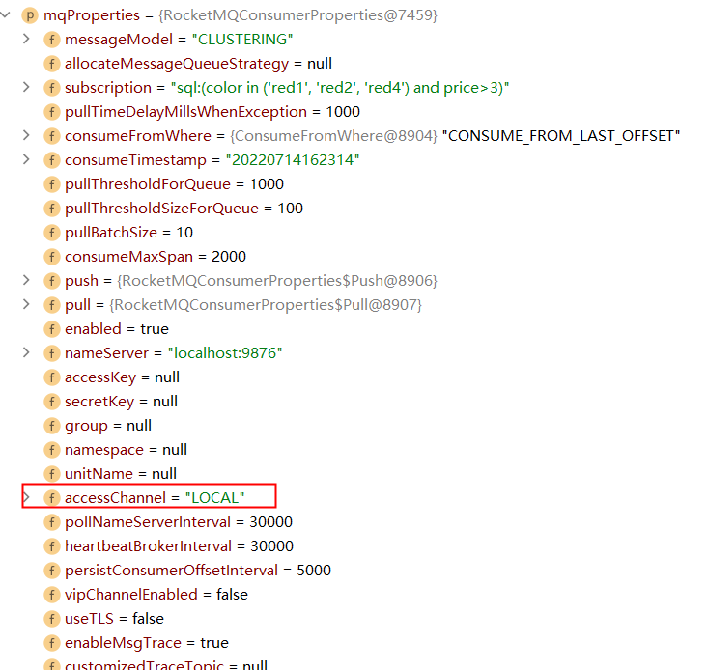Image resolution: width=708 pixels, height=670 pixels.
Task: Click the field icon beside consumeFromWhere
Action: pos(52,136)
